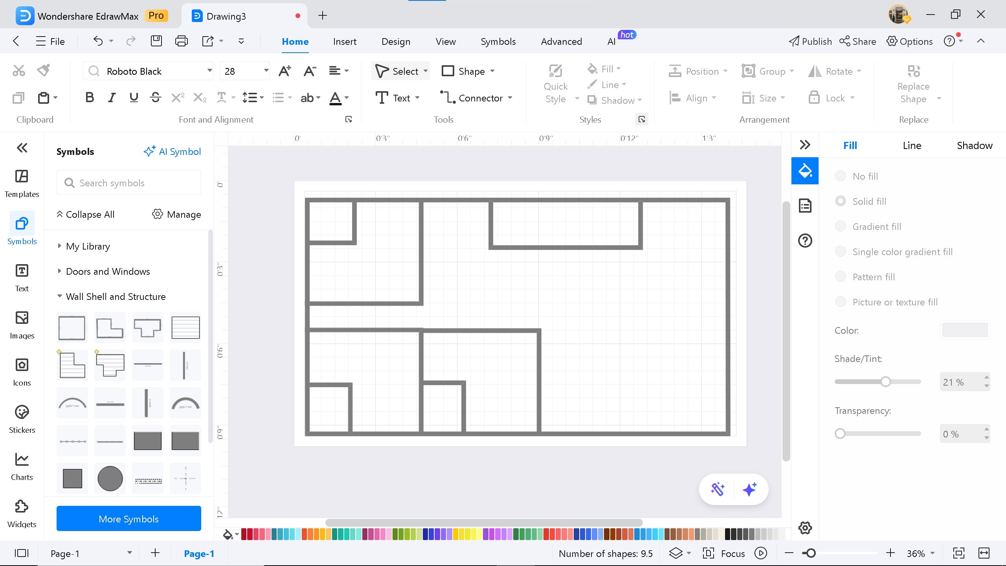Viewport: 1006px width, 566px height.
Task: Open the Shape tool dropdown
Action: (x=492, y=71)
